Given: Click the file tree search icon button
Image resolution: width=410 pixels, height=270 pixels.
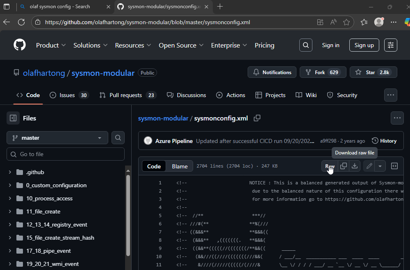Looking at the screenshot, I should point(118,138).
